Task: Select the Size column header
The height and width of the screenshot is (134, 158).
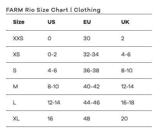Action: (19, 22)
